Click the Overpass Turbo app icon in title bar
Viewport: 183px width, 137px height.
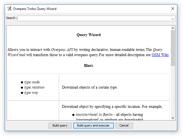(x=9, y=9)
